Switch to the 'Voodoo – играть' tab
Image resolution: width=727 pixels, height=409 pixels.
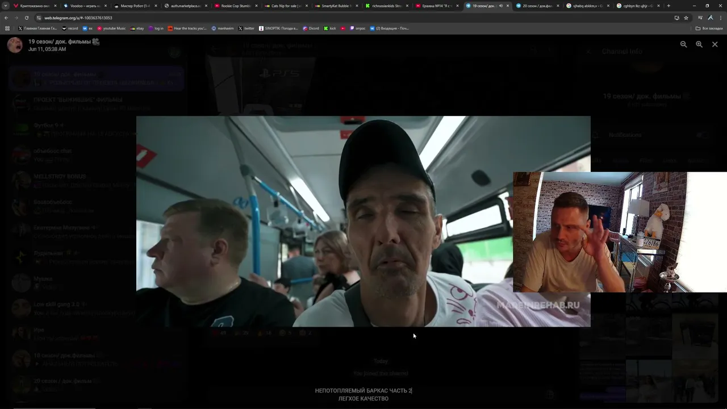(85, 6)
